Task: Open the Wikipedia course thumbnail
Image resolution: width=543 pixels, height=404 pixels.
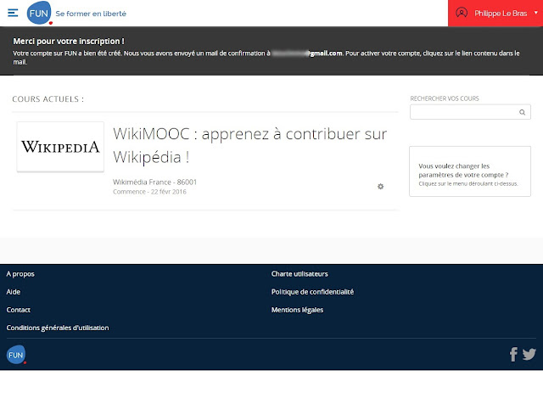Action: tap(60, 147)
